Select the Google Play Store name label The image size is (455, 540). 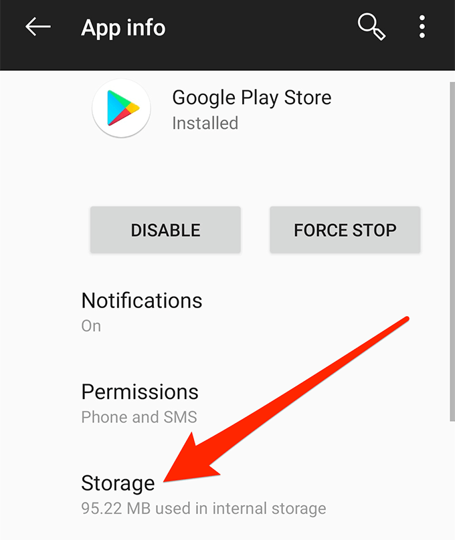[x=252, y=98]
